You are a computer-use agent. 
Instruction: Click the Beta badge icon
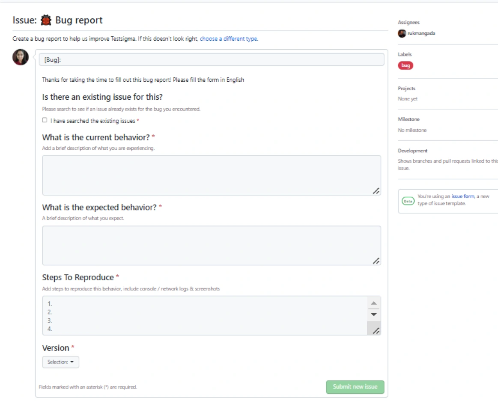[x=408, y=201]
